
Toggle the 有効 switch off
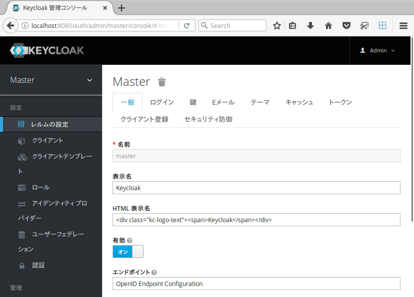(128, 252)
